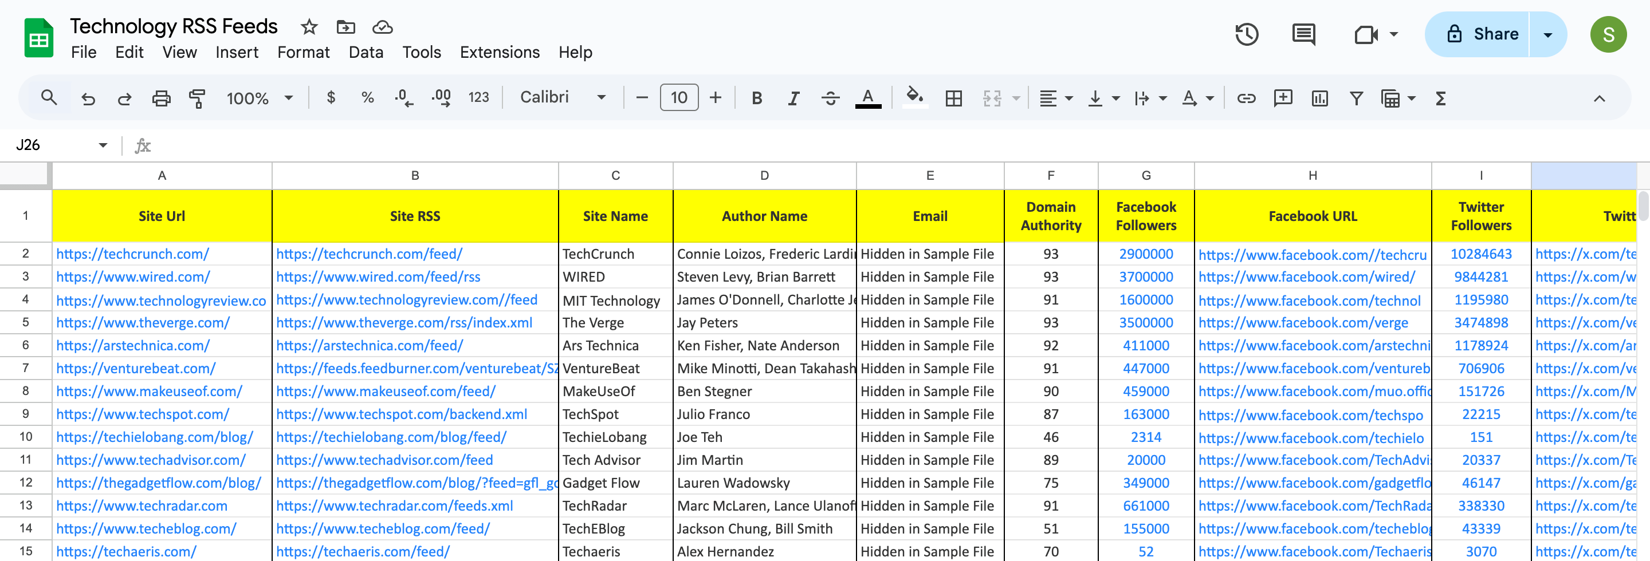This screenshot has width=1650, height=561.
Task: Open the Share options arrow
Action: (1547, 34)
